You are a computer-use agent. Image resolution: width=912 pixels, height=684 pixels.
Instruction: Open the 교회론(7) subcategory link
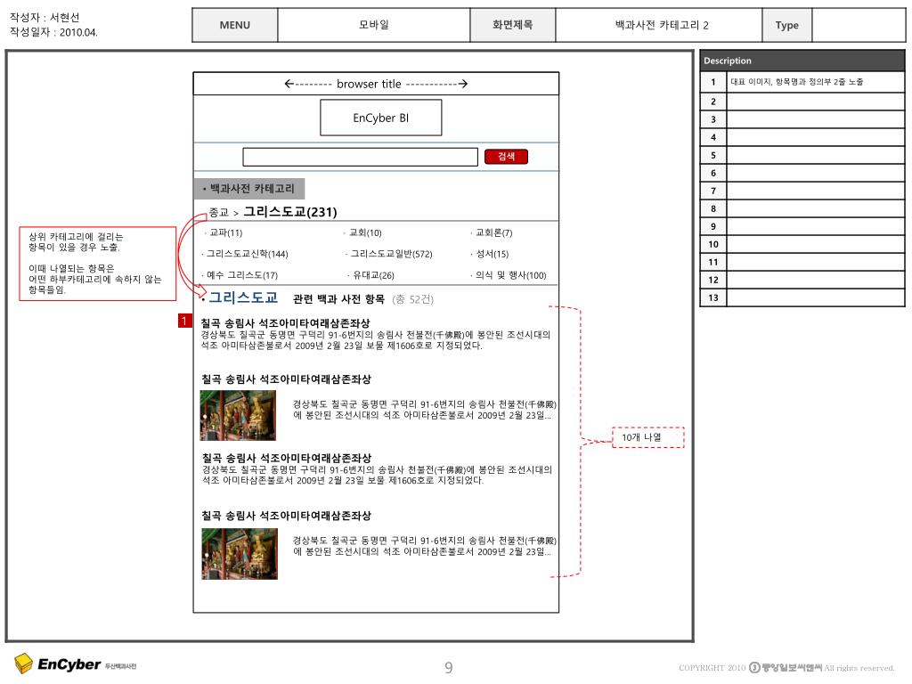click(x=493, y=232)
